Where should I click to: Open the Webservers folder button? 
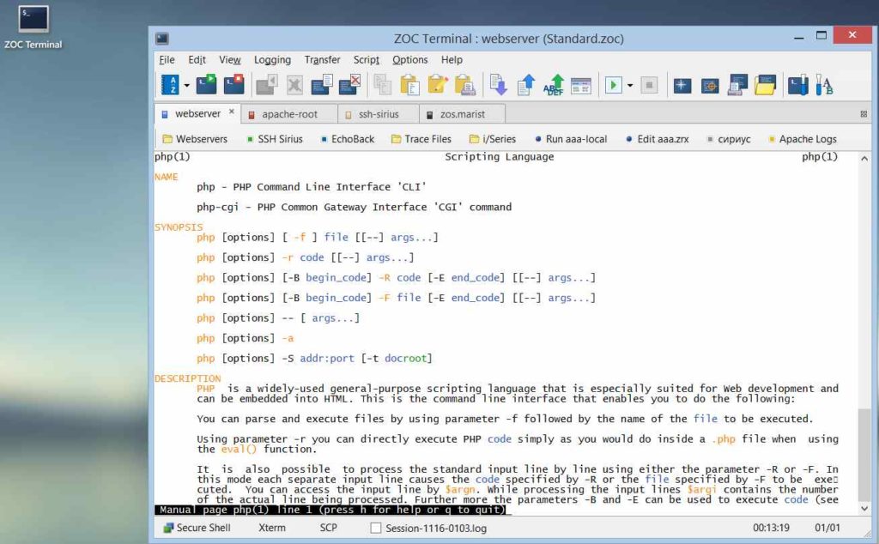pos(195,139)
